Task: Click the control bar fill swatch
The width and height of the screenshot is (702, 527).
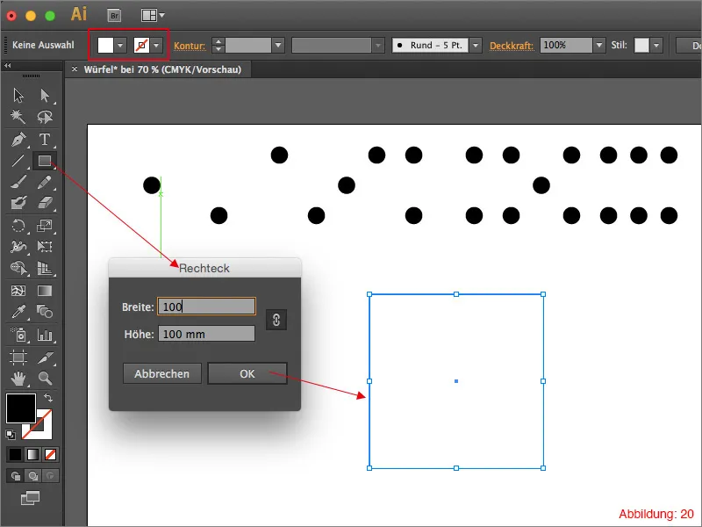Action: [105, 46]
